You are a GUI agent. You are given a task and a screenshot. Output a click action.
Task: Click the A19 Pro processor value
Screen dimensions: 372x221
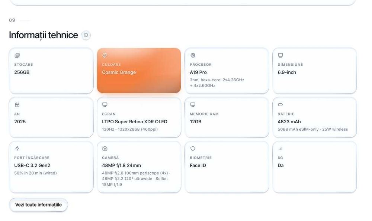[x=198, y=72]
